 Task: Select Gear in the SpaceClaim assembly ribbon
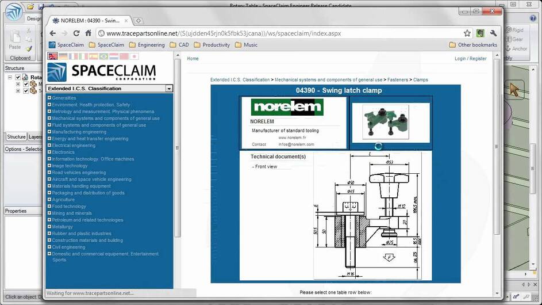tap(514, 39)
